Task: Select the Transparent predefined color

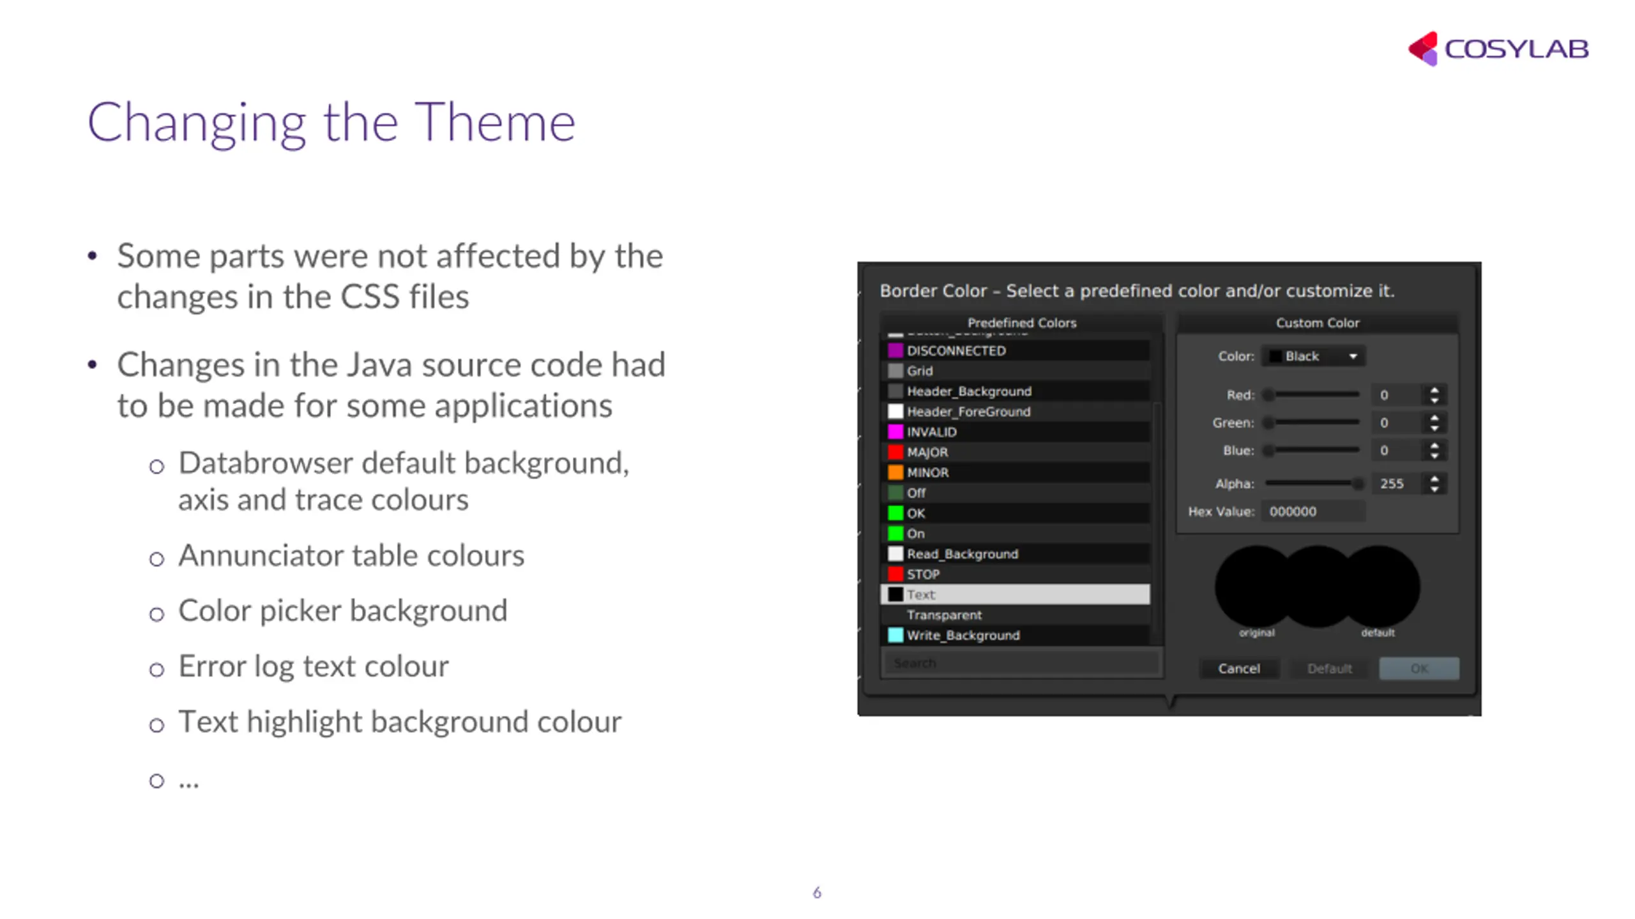Action: tap(1015, 615)
